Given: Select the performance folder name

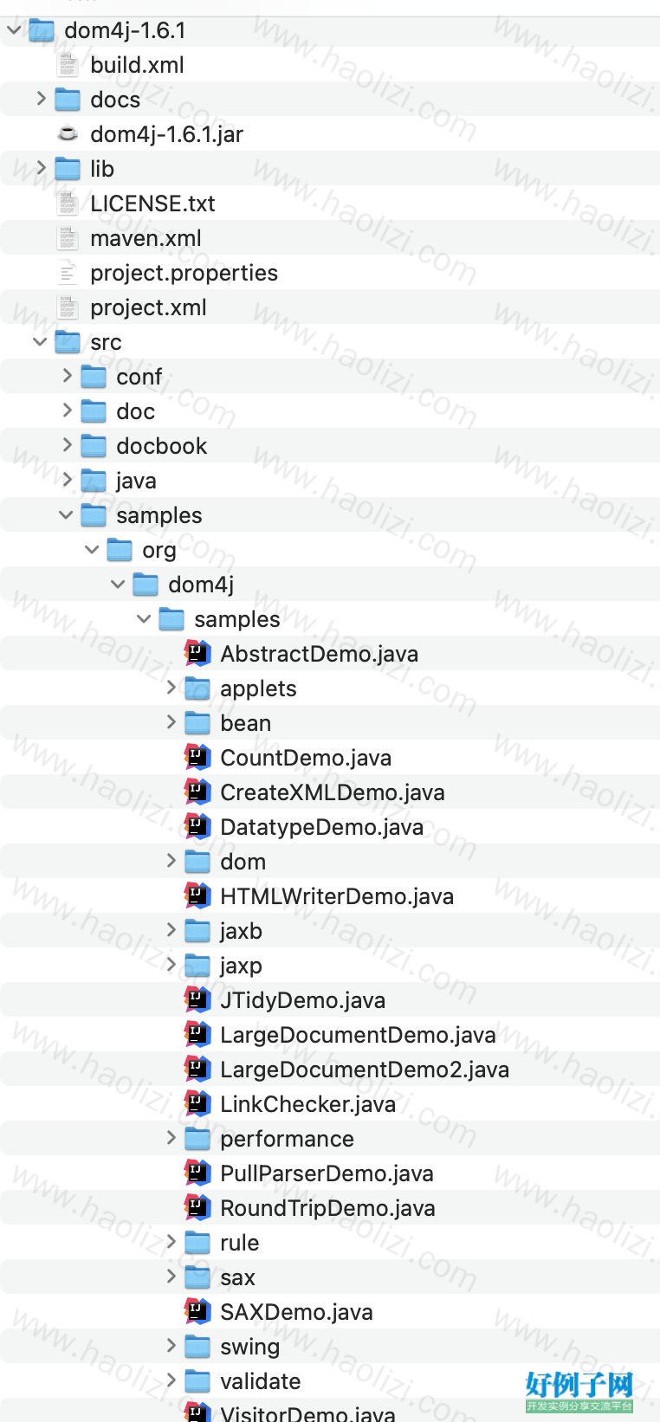Looking at the screenshot, I should (287, 1139).
